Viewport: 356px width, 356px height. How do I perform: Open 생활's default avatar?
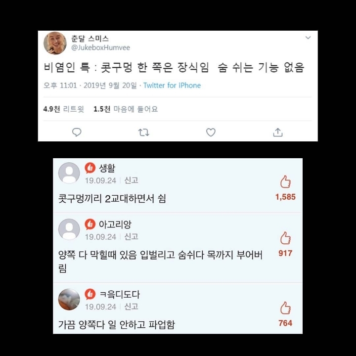click(x=69, y=173)
